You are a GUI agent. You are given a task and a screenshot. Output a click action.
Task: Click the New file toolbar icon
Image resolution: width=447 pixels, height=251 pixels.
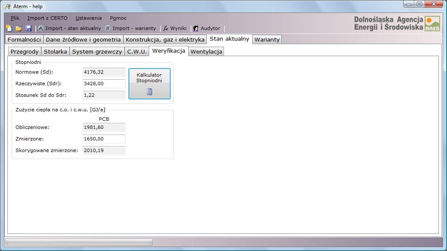(x=9, y=28)
